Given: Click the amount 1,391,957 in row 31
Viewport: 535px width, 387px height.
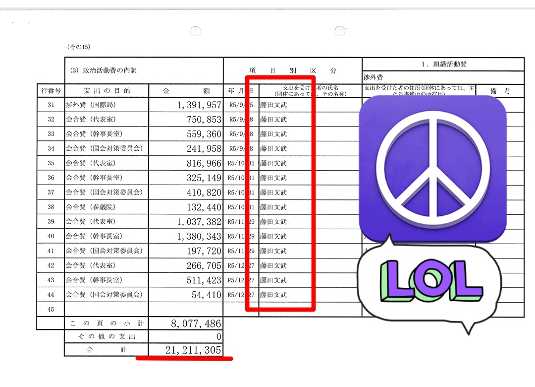Looking at the screenshot, I should [x=199, y=105].
